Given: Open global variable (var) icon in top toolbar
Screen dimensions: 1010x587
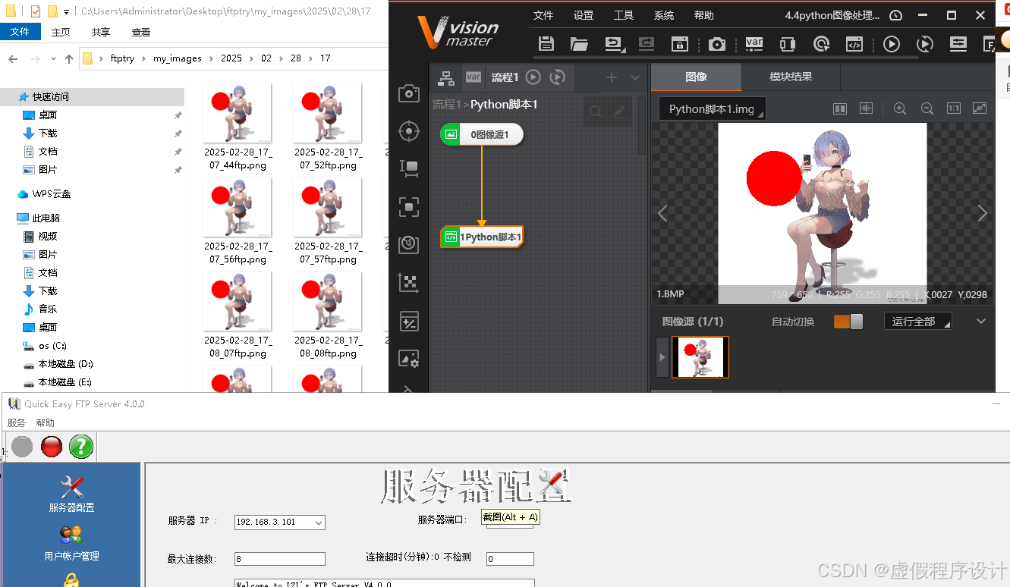Looking at the screenshot, I should [754, 44].
